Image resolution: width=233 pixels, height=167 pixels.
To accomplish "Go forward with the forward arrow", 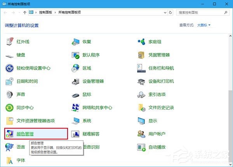I will click(13, 13).
